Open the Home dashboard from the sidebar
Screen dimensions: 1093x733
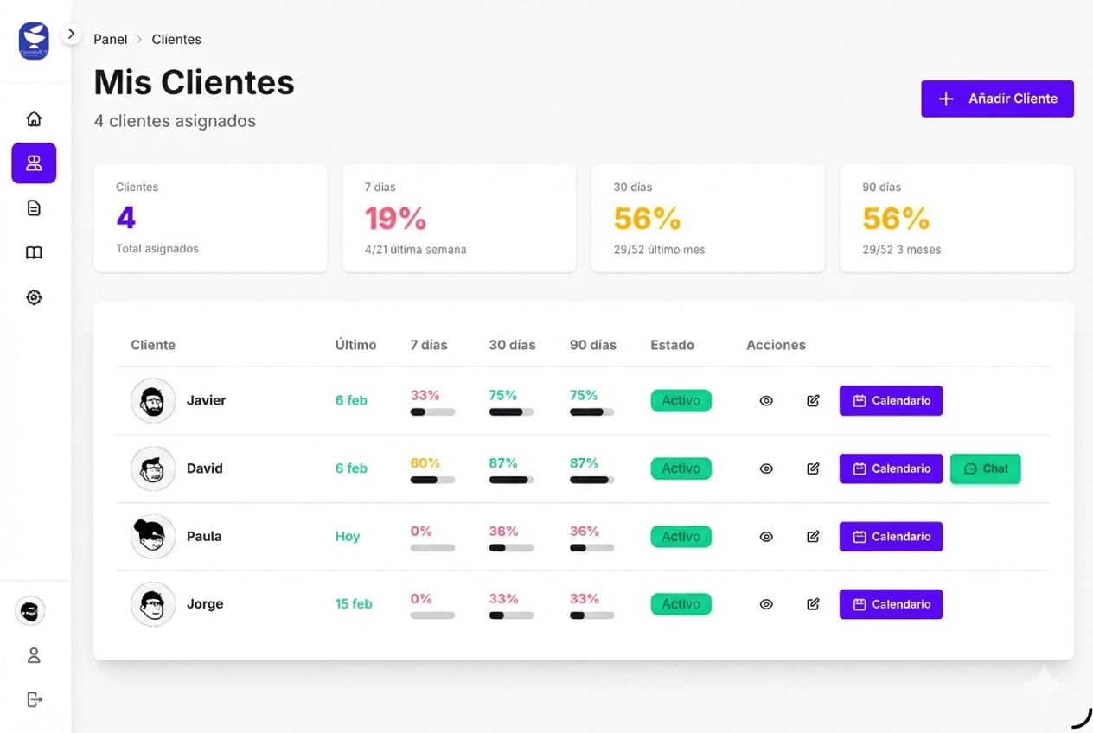[33, 118]
